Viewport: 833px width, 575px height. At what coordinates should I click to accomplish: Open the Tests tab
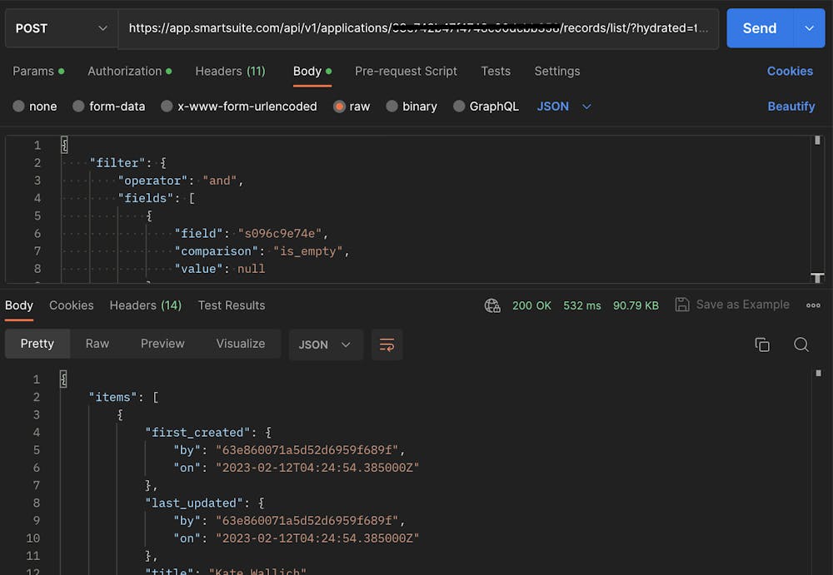coord(496,71)
